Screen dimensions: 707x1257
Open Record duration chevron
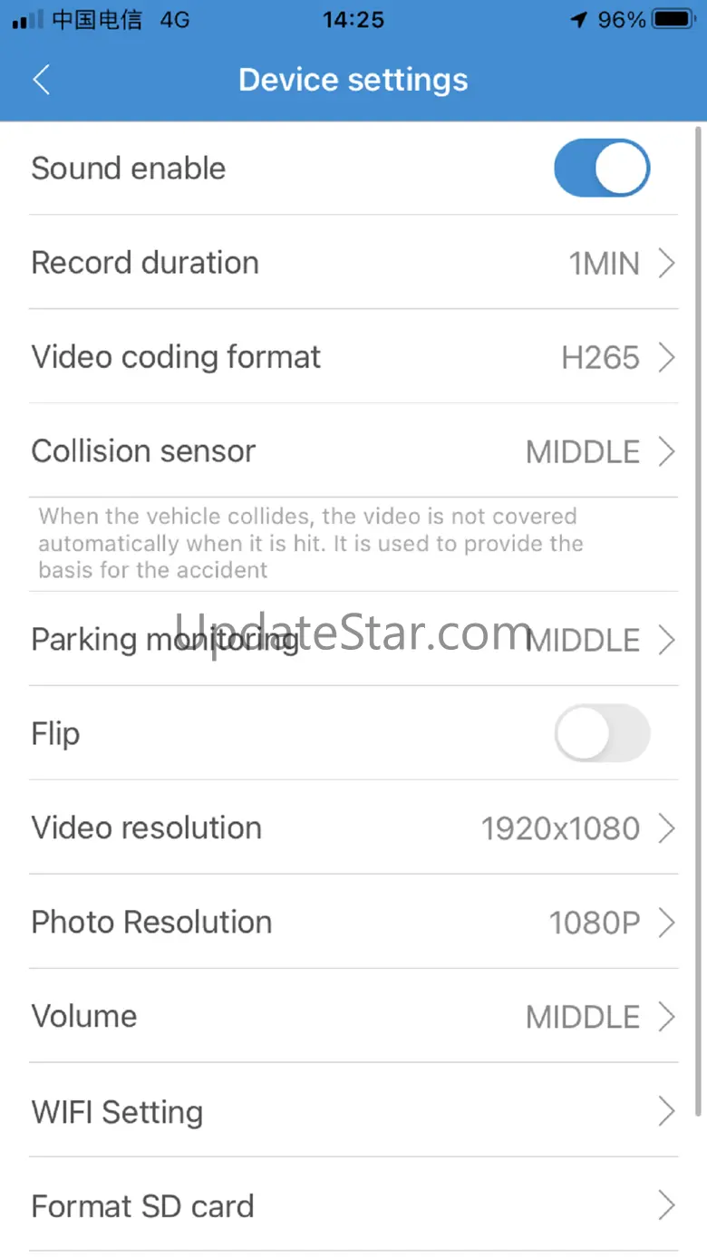pyautogui.click(x=667, y=264)
